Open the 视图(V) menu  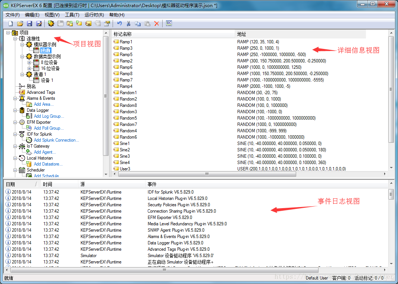(x=52, y=15)
